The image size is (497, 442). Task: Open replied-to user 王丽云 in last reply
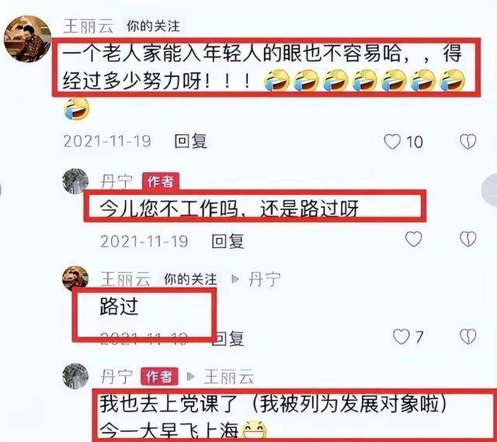(x=229, y=377)
